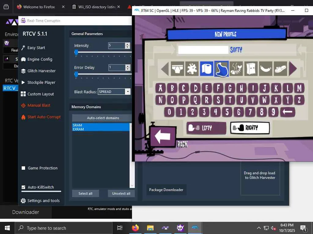This screenshot has width=313, height=234.
Task: Click the taskbar search box
Action: pyautogui.click(x=64, y=228)
